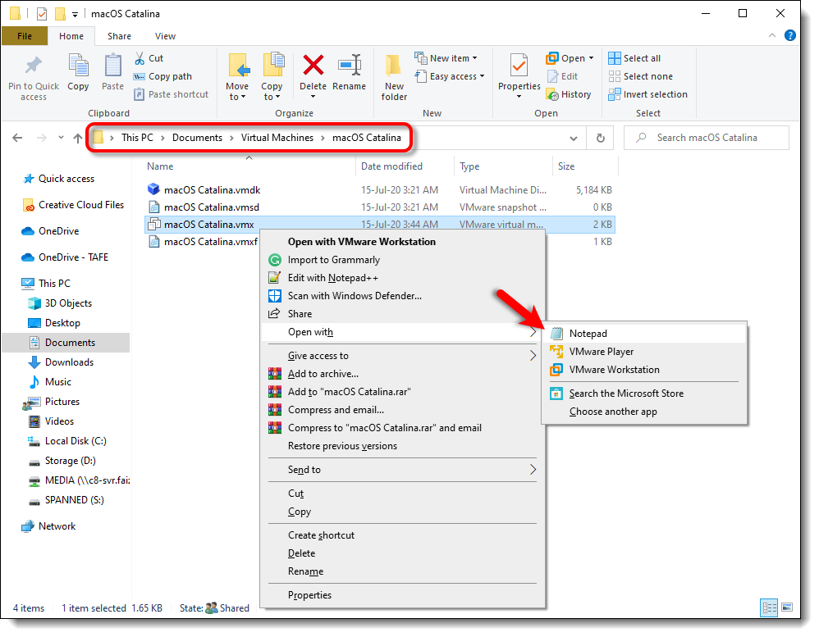Click the Delete red X icon

coord(313,66)
